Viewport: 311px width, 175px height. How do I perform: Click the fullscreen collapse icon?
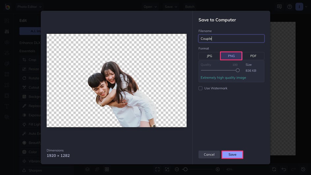167,169
